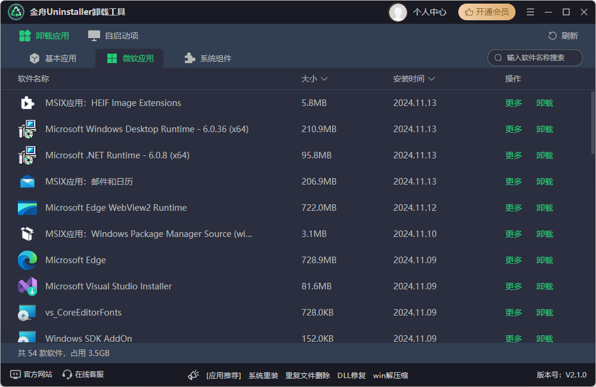Click the monitor icon beside 官方网站
Viewport: 596px width, 387px height.
[15, 374]
